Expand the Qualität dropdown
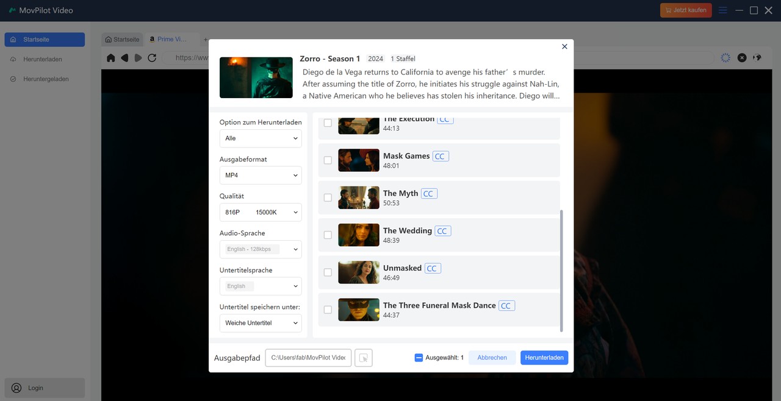The image size is (781, 401). [261, 212]
